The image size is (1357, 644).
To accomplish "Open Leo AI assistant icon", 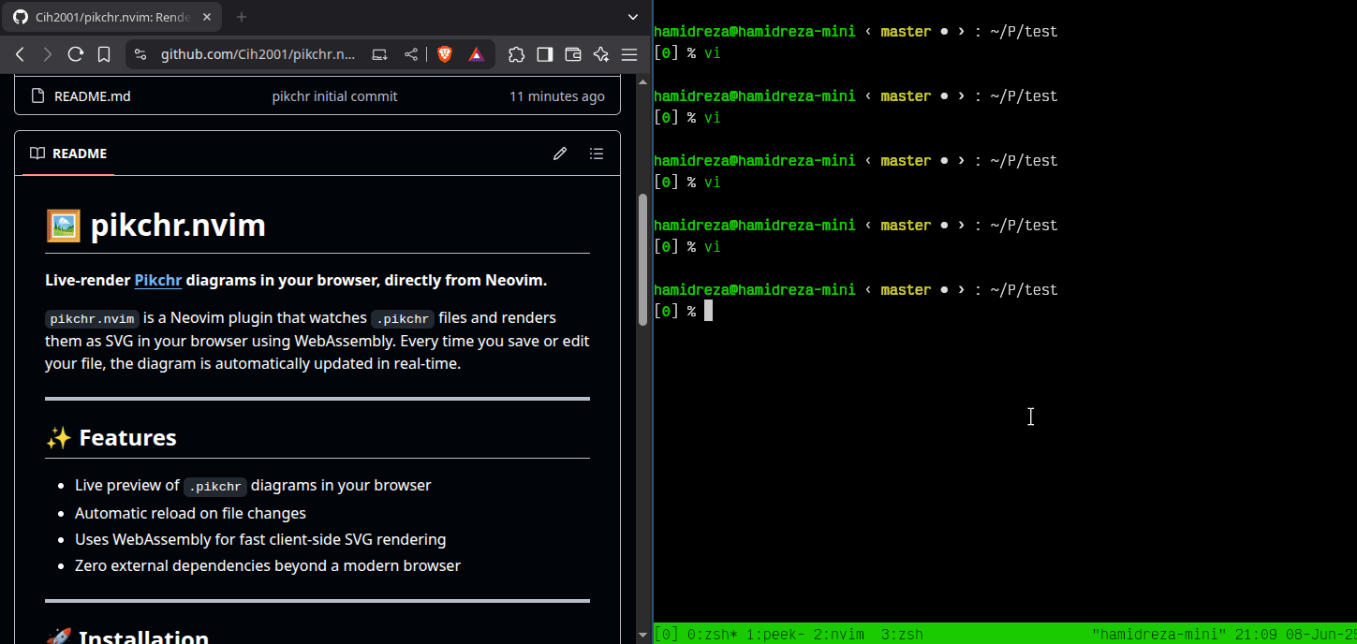I will [600, 54].
